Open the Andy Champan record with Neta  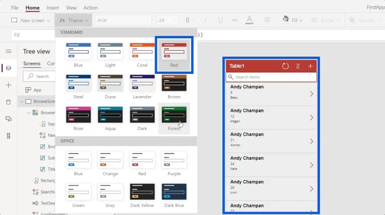point(271,165)
